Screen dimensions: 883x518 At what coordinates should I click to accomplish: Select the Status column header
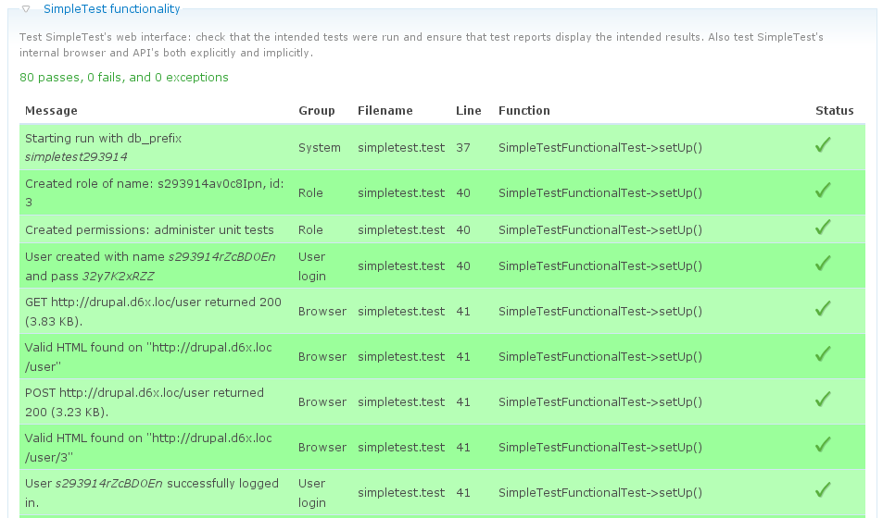coord(835,111)
